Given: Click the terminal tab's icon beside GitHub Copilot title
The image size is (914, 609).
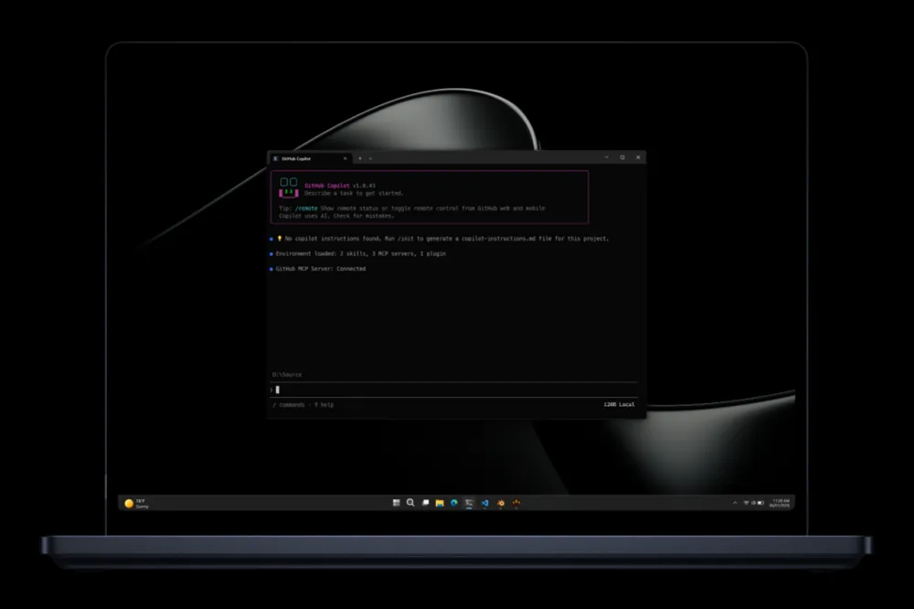Looking at the screenshot, I should [x=276, y=159].
